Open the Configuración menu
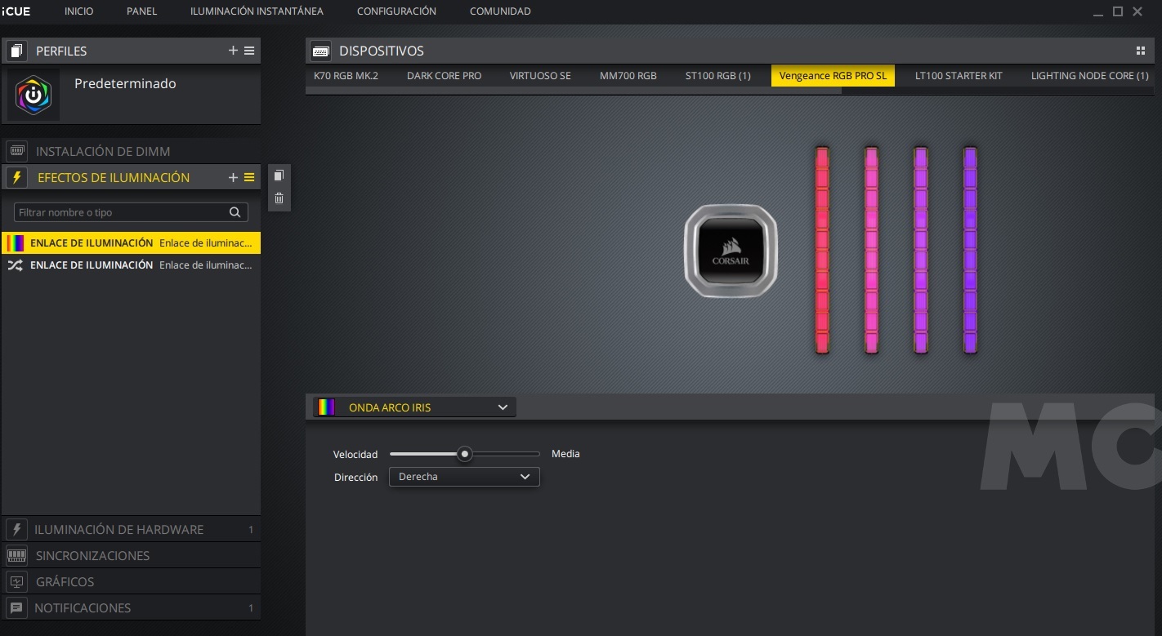 point(396,11)
